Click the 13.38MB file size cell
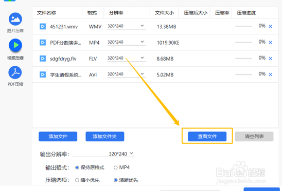Image resolution: width=282 pixels, height=191 pixels. 166,27
